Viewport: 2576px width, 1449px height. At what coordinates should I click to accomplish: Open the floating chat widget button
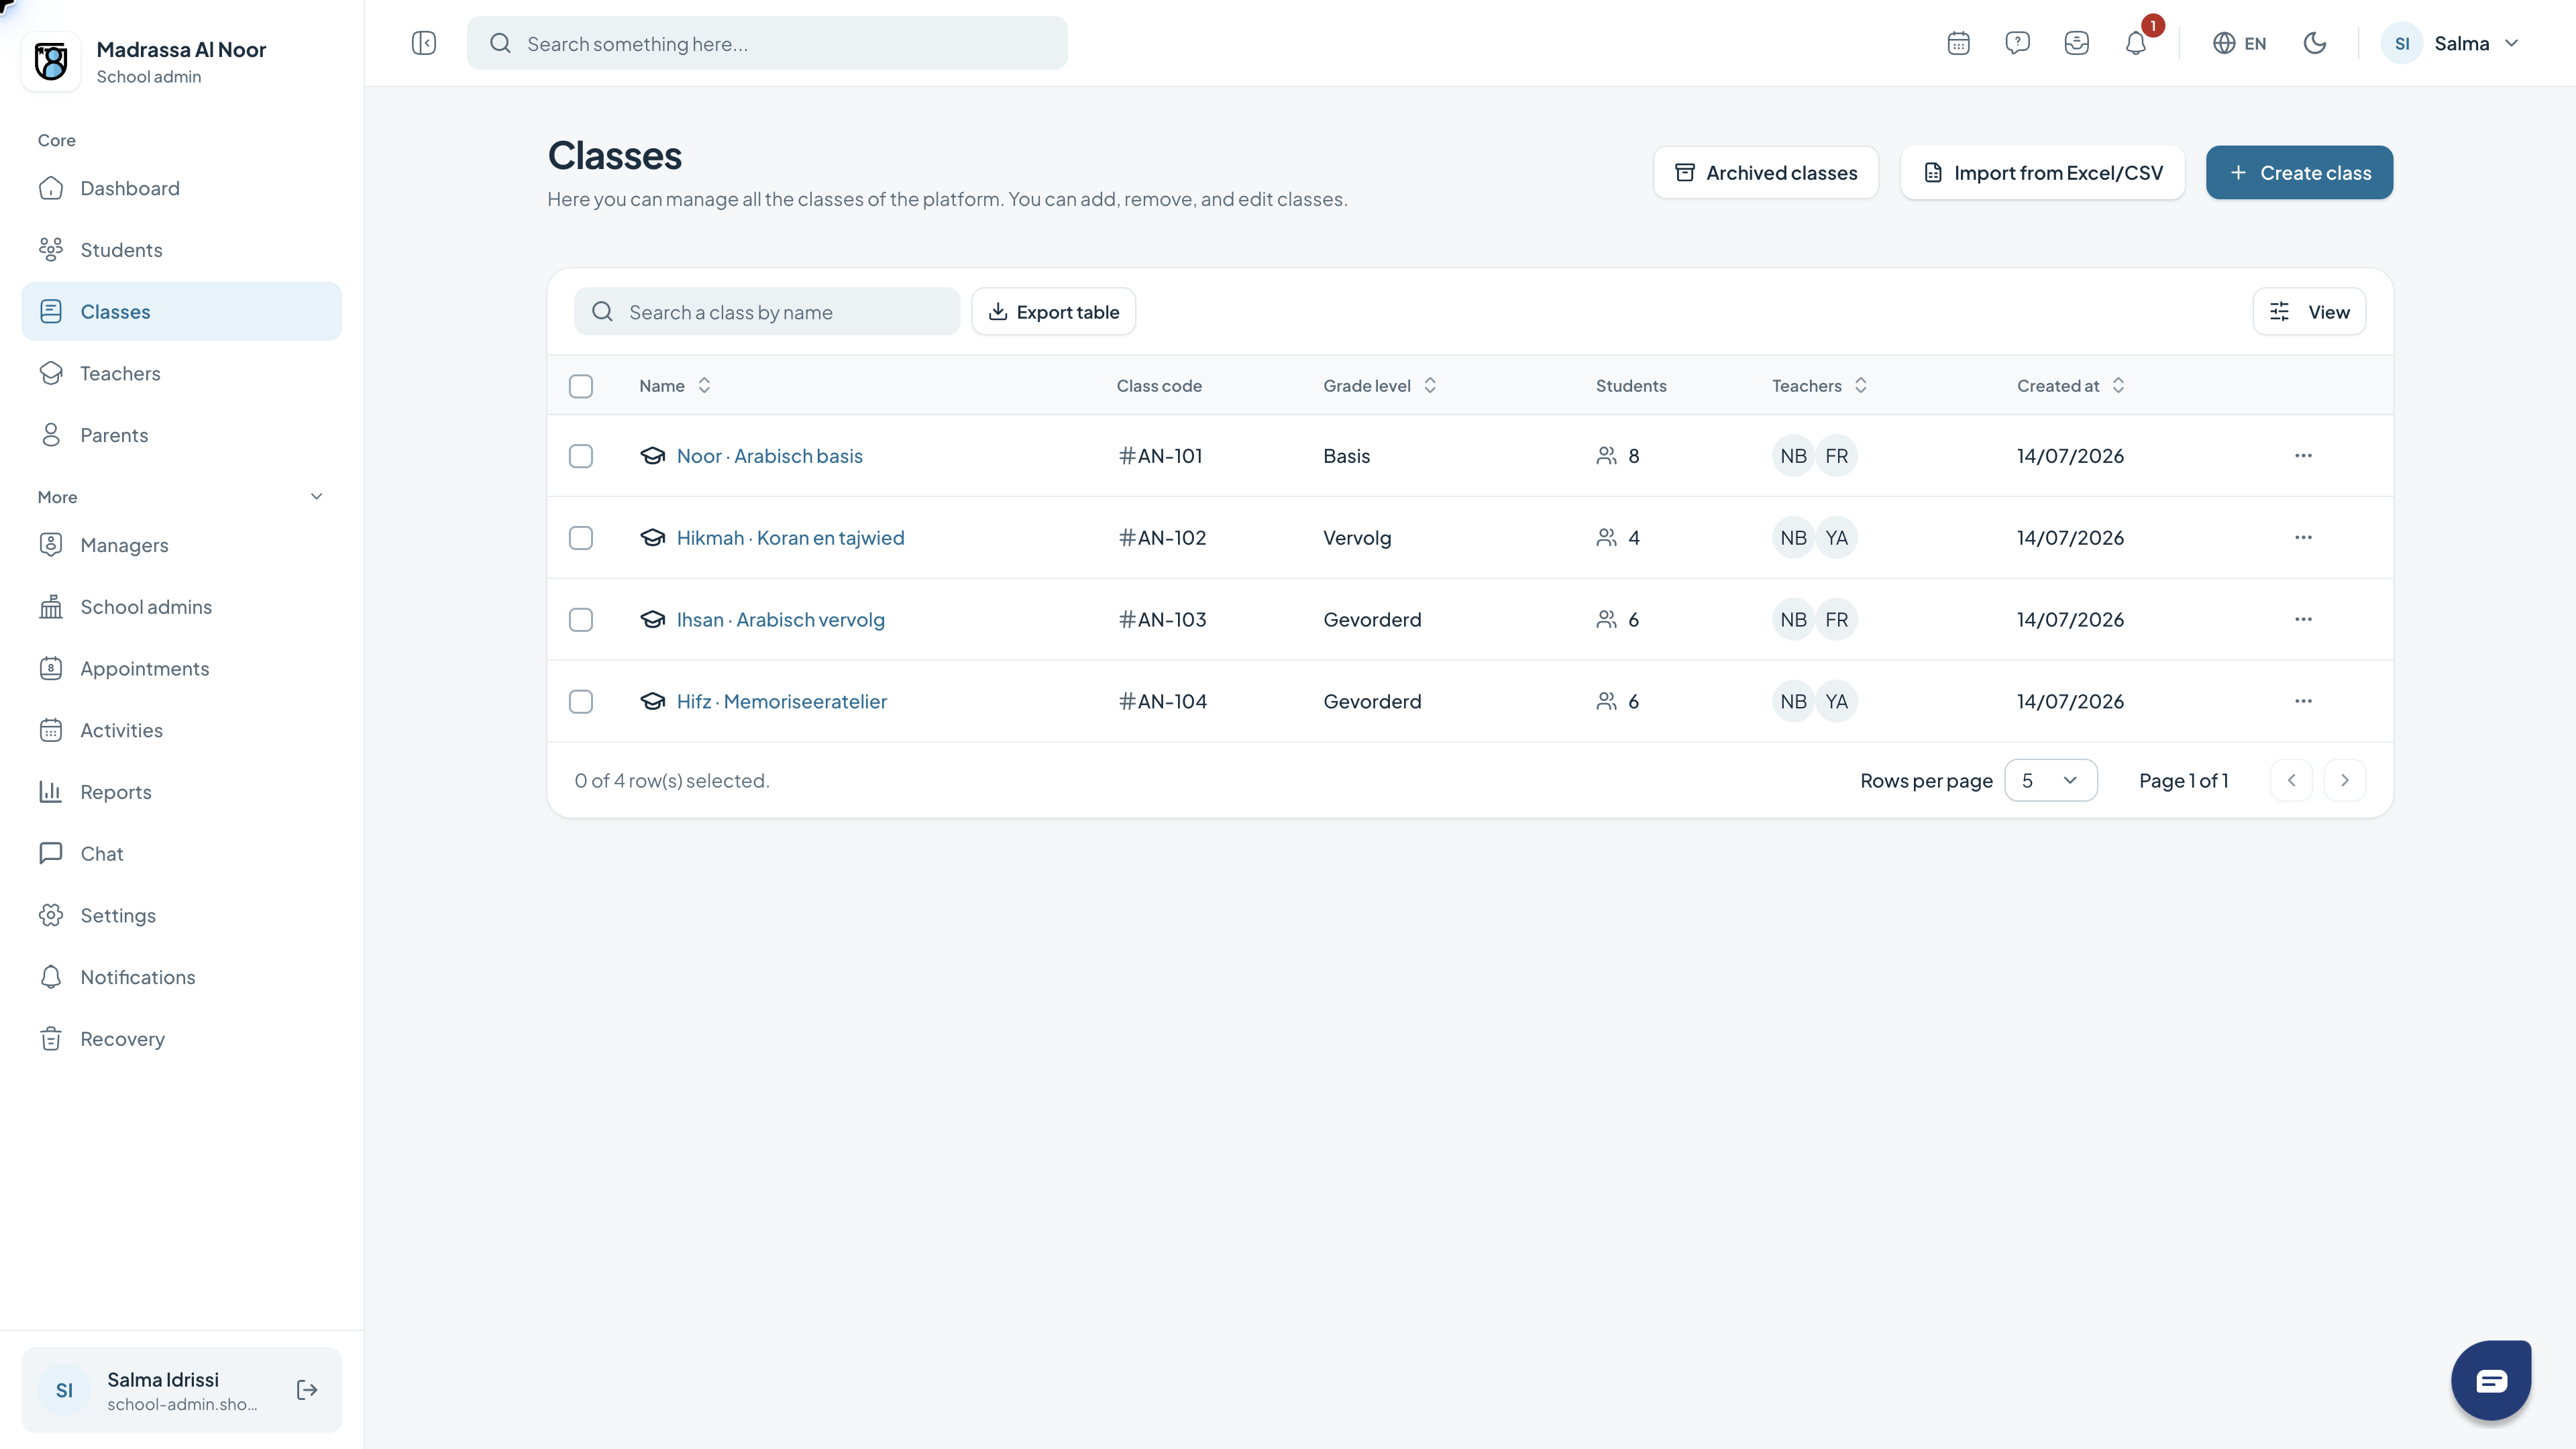tap(2491, 1380)
